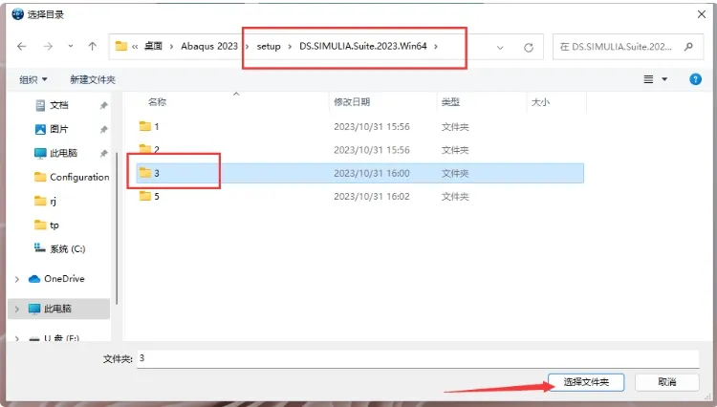Open the 组织 menu
This screenshot has width=717, height=407.
[33, 79]
